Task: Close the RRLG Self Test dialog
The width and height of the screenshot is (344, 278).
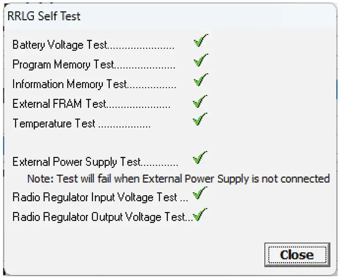Action: (297, 255)
